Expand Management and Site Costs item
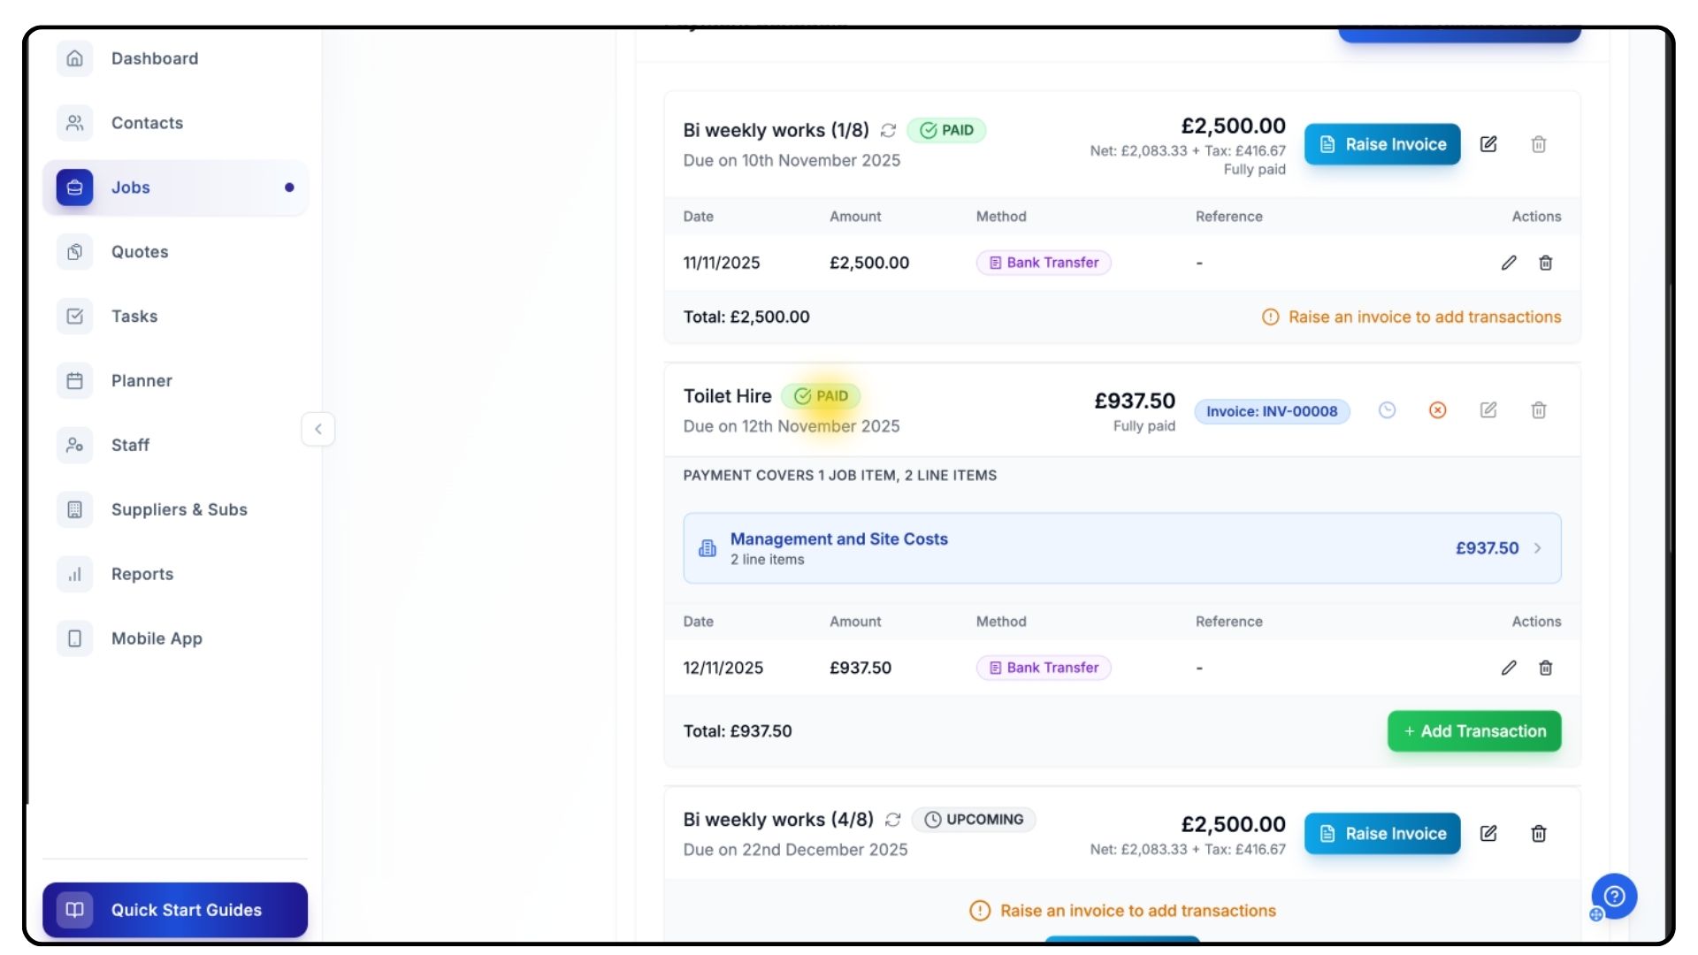The height and width of the screenshot is (955, 1698). (1537, 548)
